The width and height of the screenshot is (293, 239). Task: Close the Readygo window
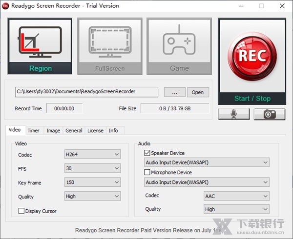[x=282, y=6]
